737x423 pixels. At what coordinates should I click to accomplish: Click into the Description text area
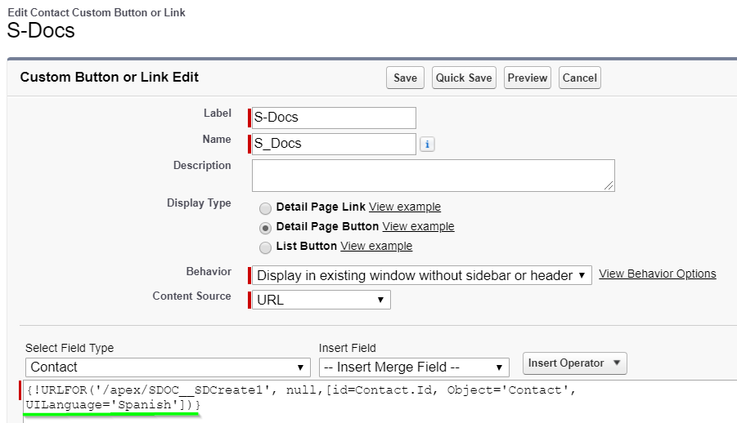[x=434, y=176]
